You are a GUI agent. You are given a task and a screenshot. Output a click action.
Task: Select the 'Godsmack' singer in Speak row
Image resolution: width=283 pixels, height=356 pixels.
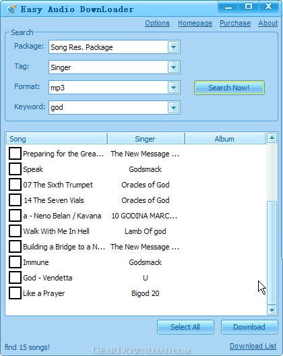[x=146, y=169]
